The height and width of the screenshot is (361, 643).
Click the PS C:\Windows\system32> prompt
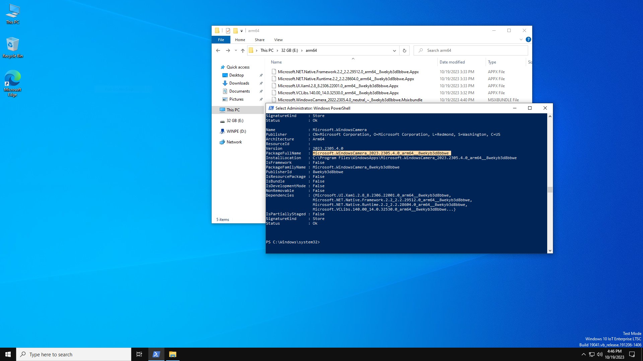pyautogui.click(x=293, y=242)
